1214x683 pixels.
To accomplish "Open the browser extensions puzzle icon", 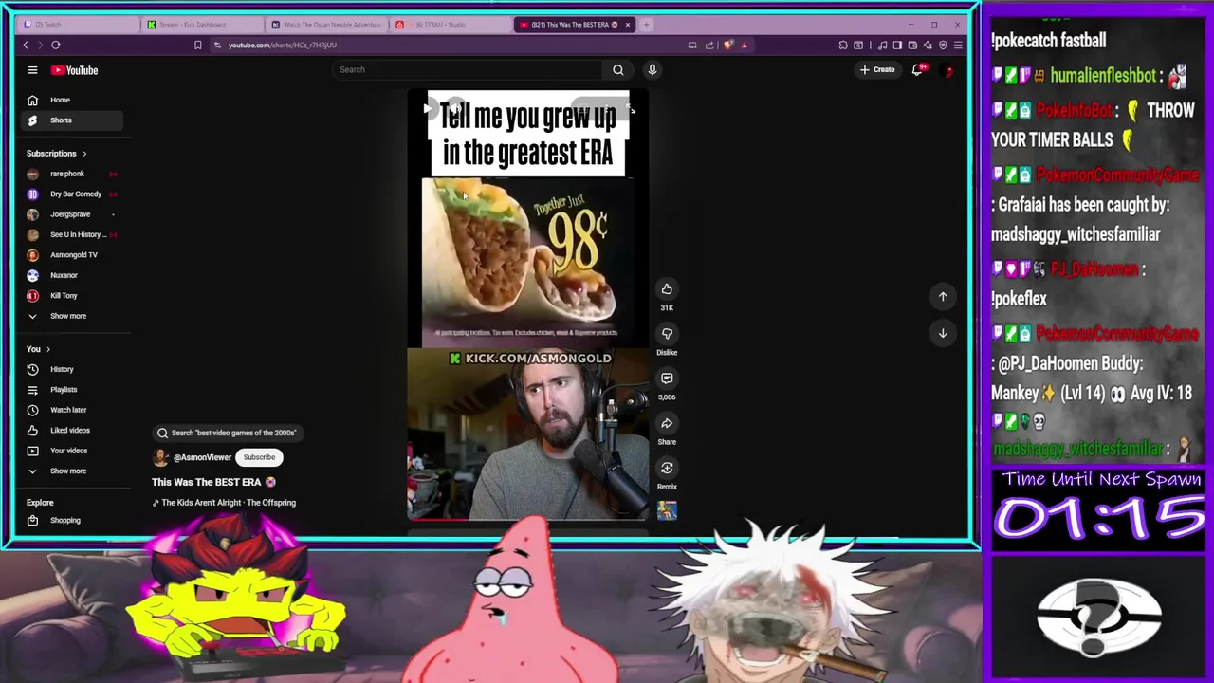I will (x=843, y=45).
